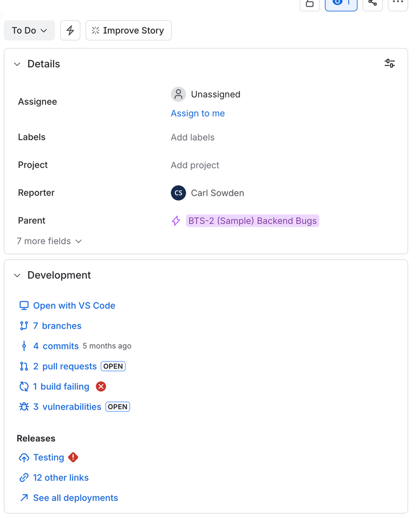Click the Testing release warning badge
Image resolution: width=417 pixels, height=518 pixels.
point(73,457)
